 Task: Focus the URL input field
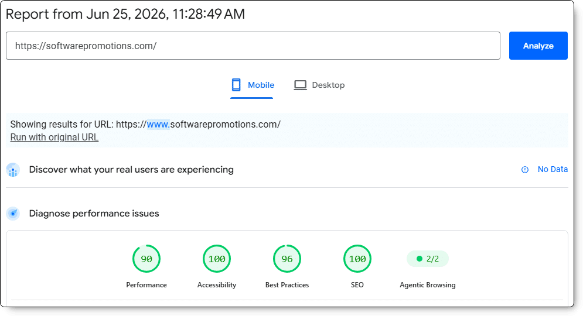pos(253,46)
